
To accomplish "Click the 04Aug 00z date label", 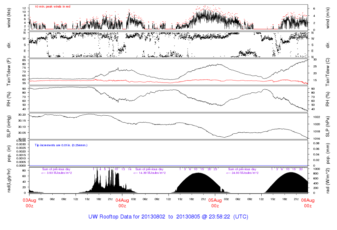I will coord(122,203).
